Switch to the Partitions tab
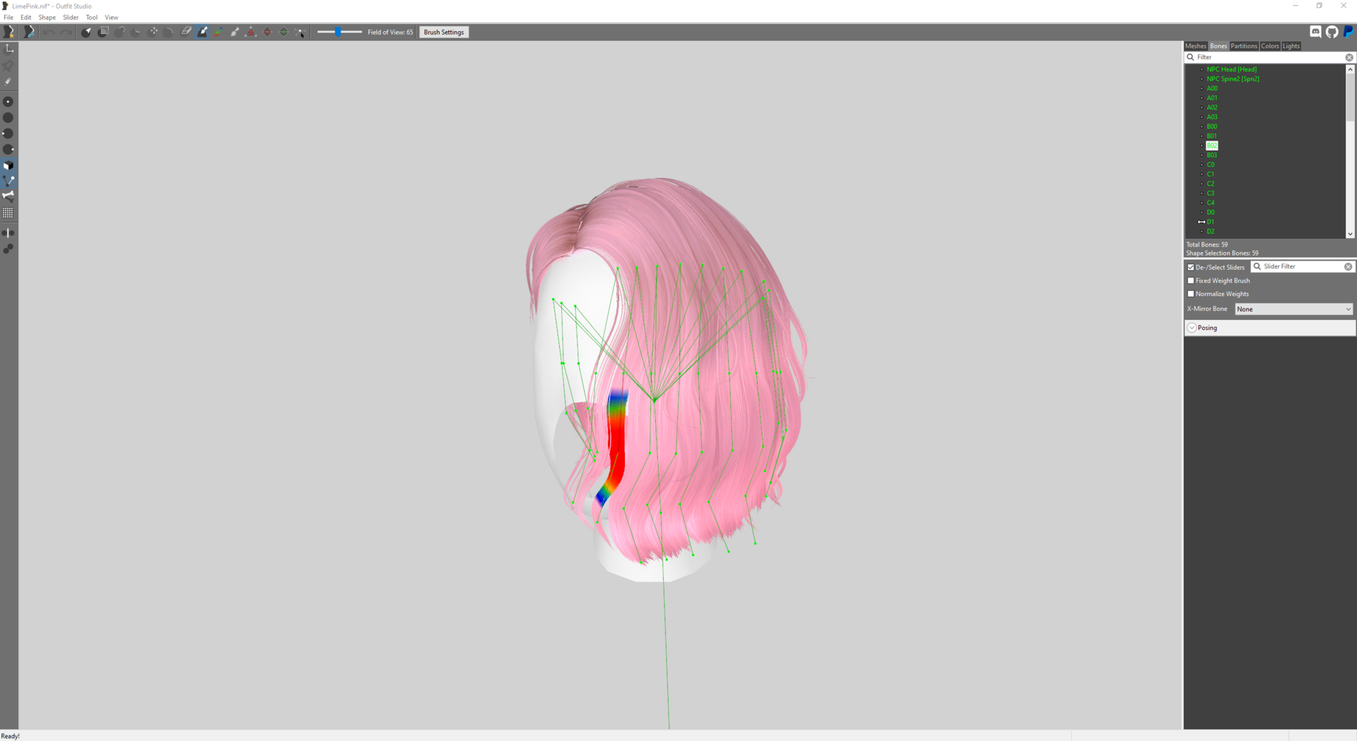The image size is (1357, 741). (x=1243, y=46)
